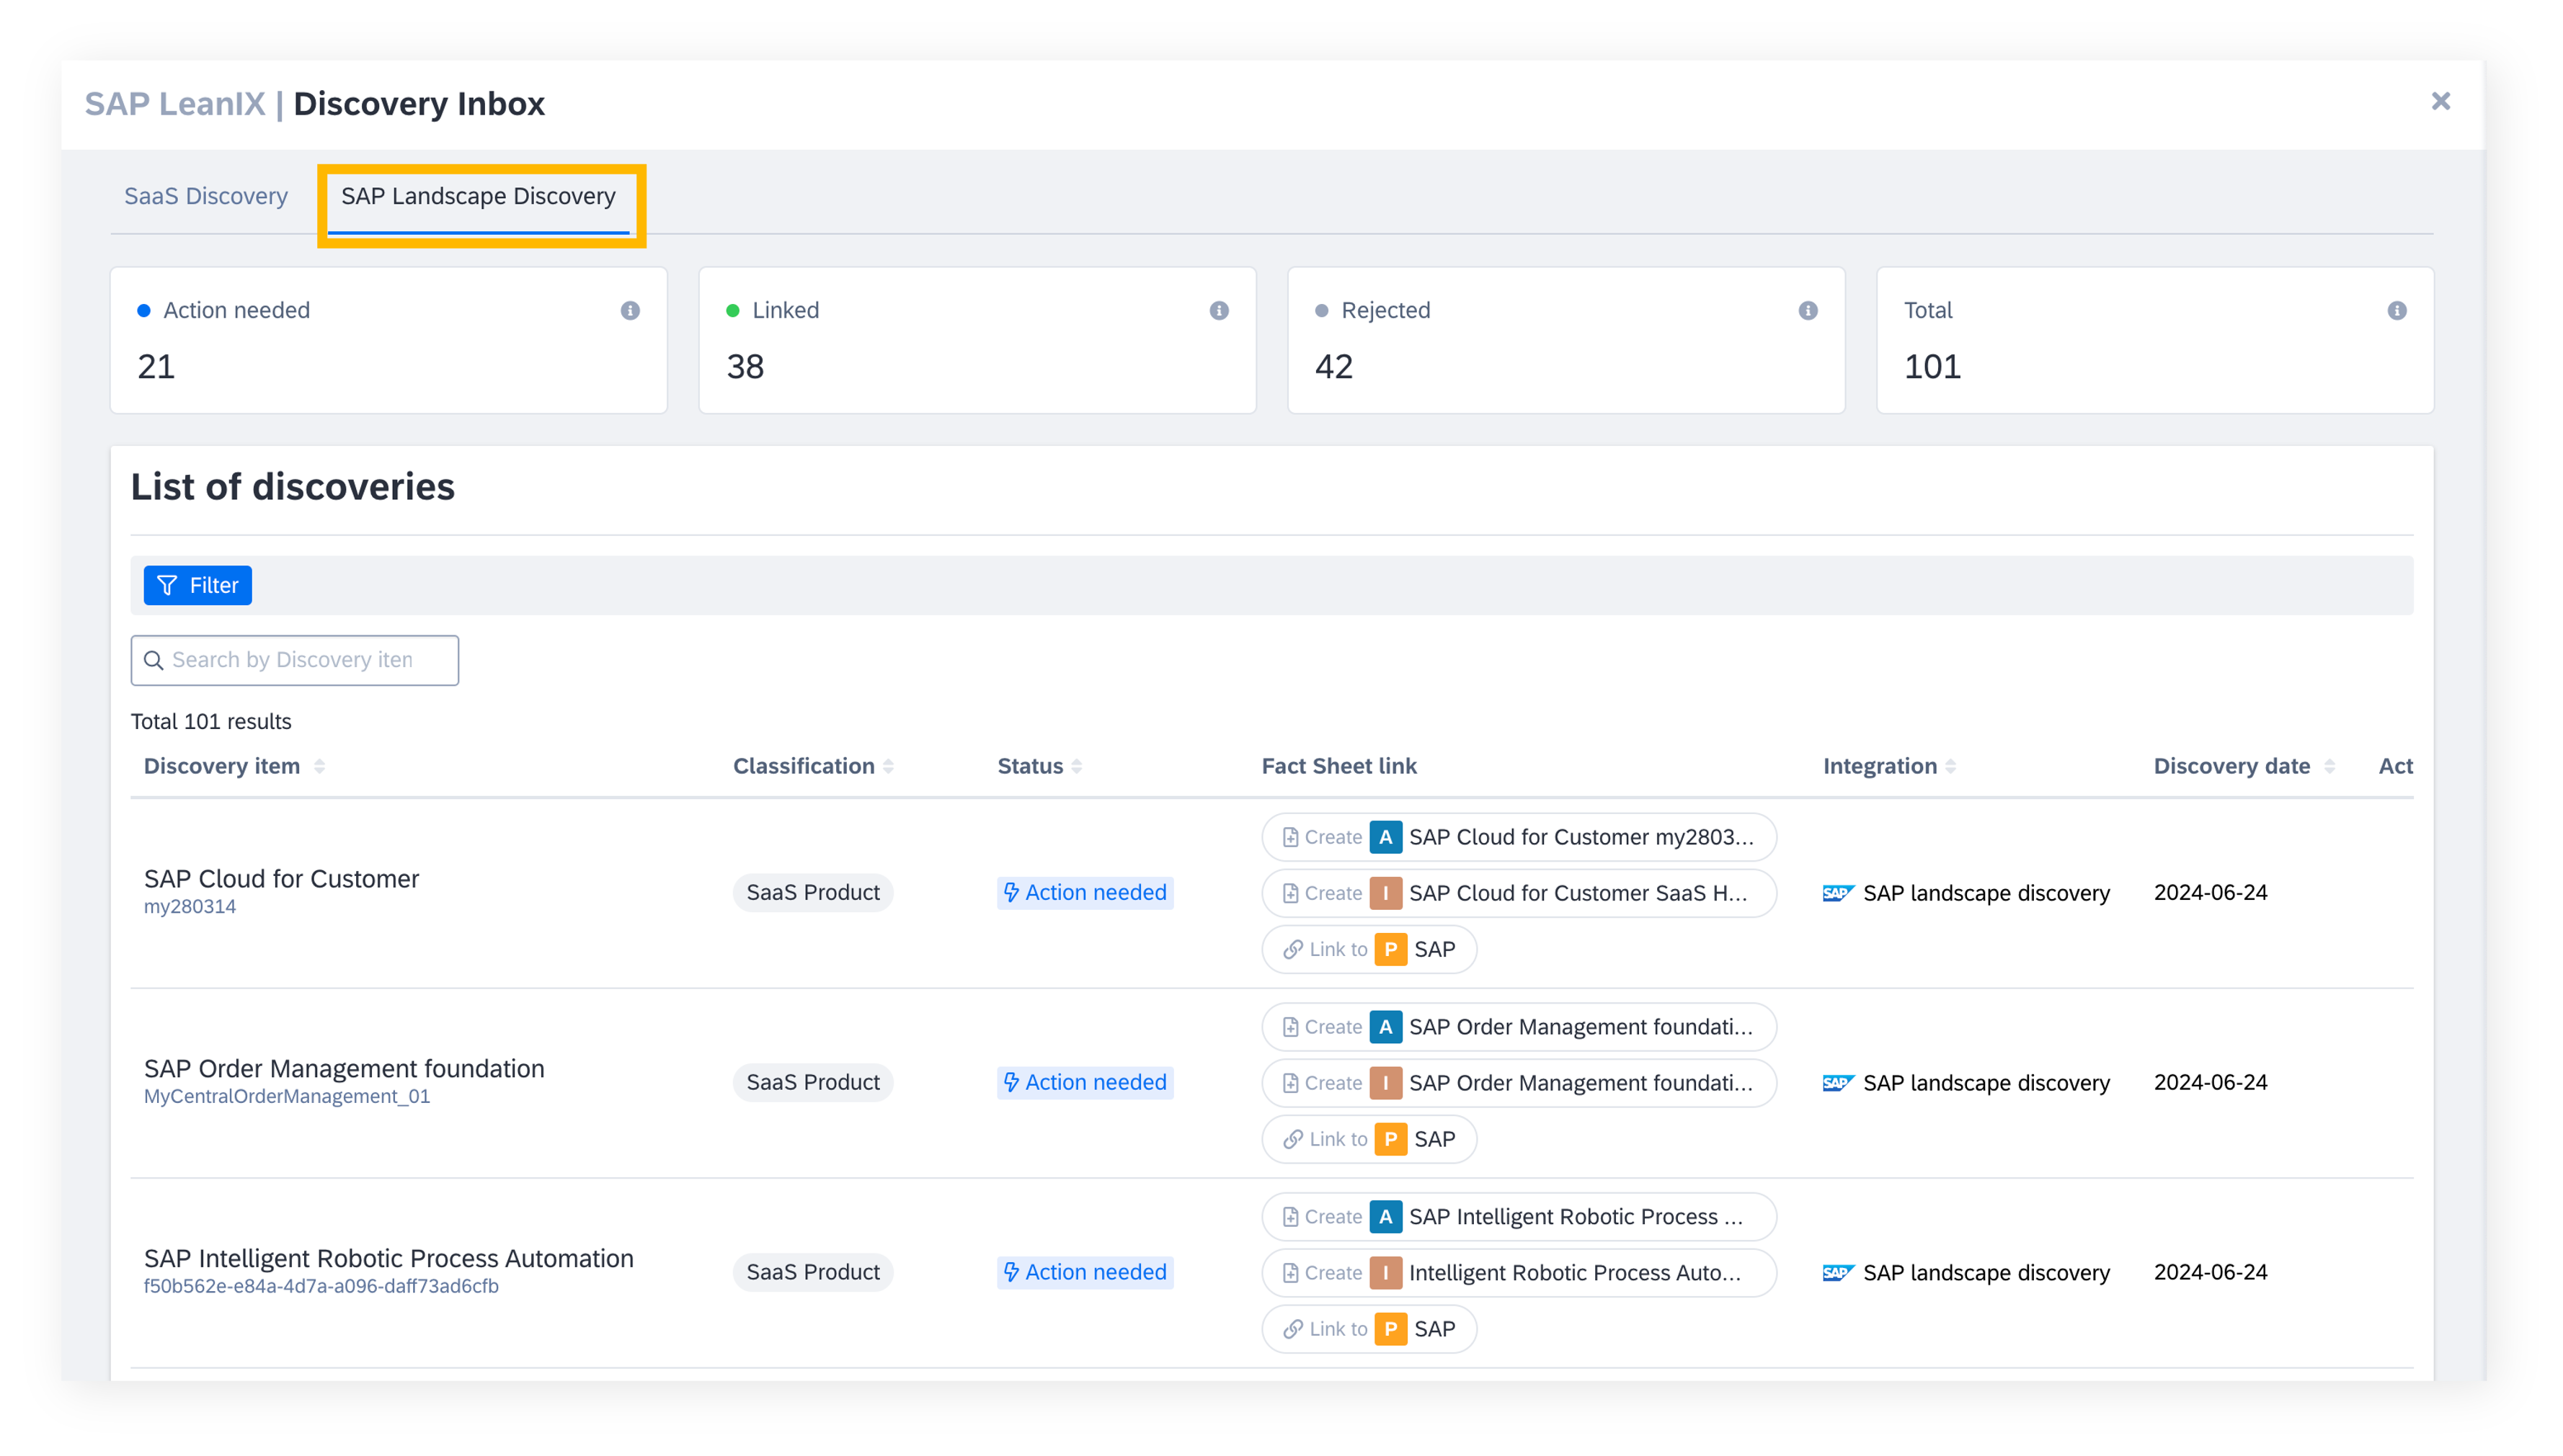Click SaaS Product tag for SAP Cloud for Customer
This screenshot has width=2563, height=1456.
click(x=812, y=892)
